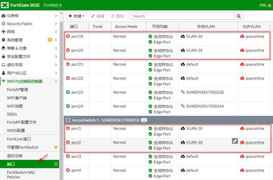
Task: Click the HA warning triangle icon
Action: point(269,5)
